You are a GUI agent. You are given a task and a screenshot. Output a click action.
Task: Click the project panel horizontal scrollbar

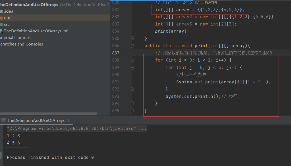point(48,114)
